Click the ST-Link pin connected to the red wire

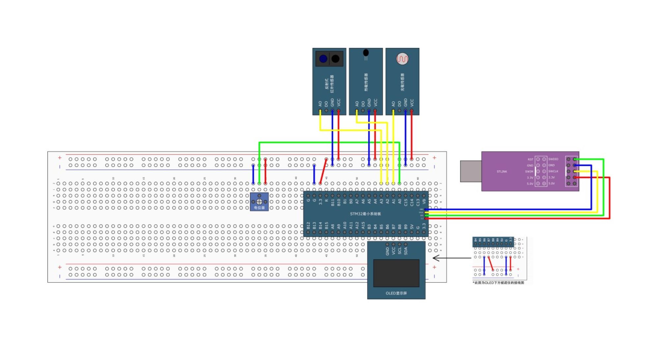tap(575, 177)
